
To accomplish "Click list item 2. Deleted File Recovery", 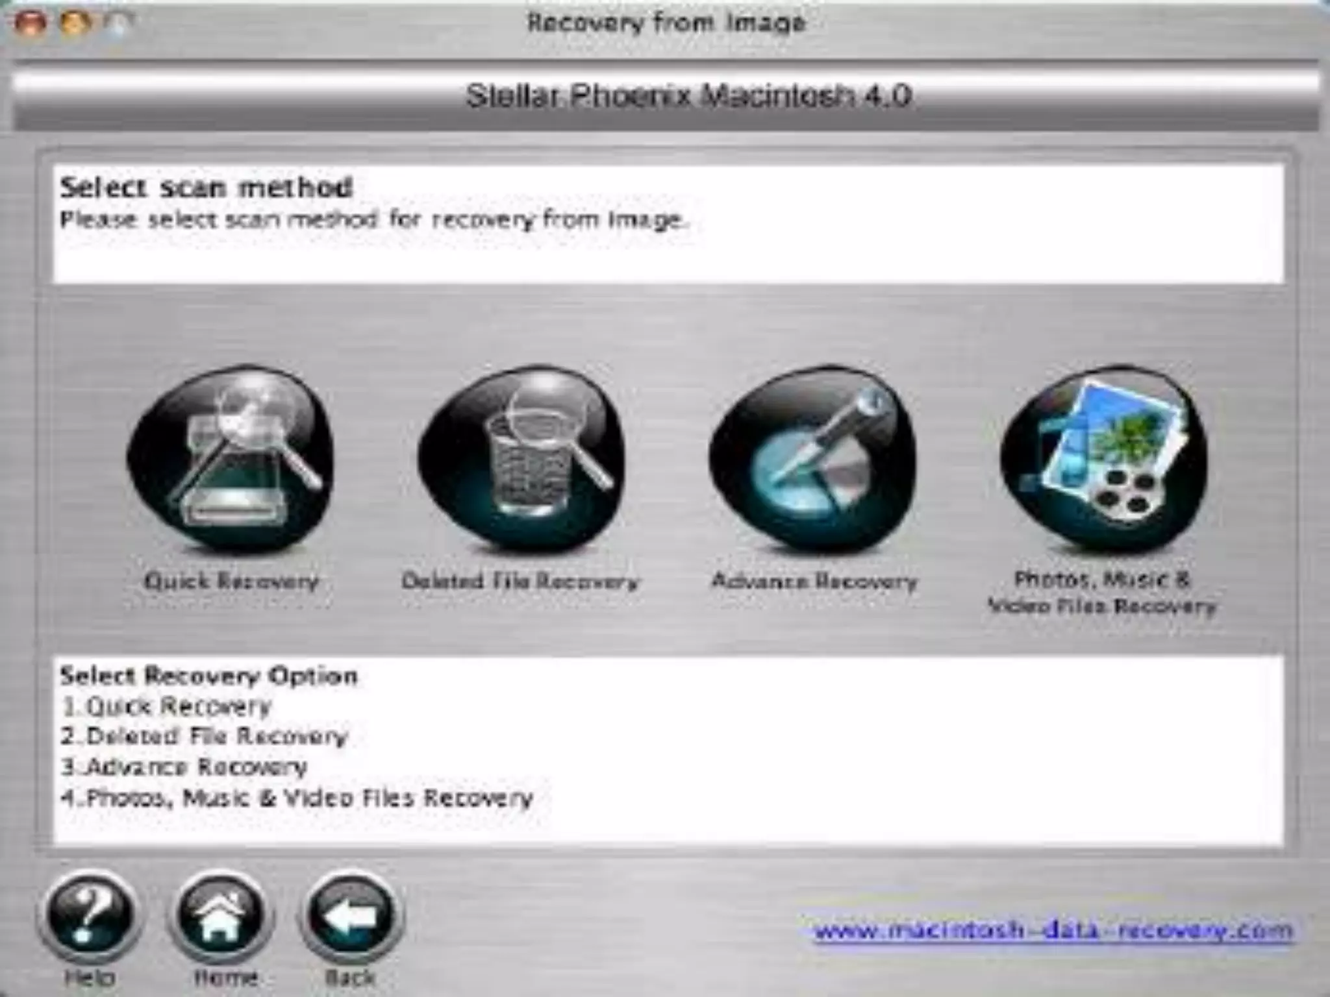I will click(205, 736).
